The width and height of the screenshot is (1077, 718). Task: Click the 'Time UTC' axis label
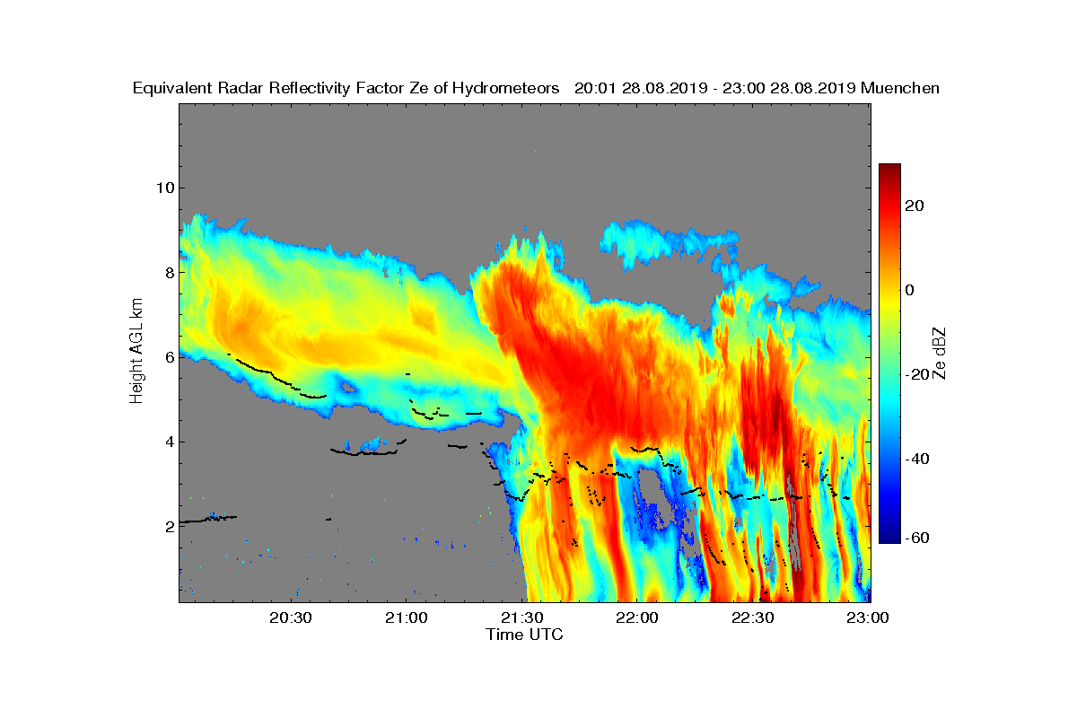pyautogui.click(x=525, y=635)
